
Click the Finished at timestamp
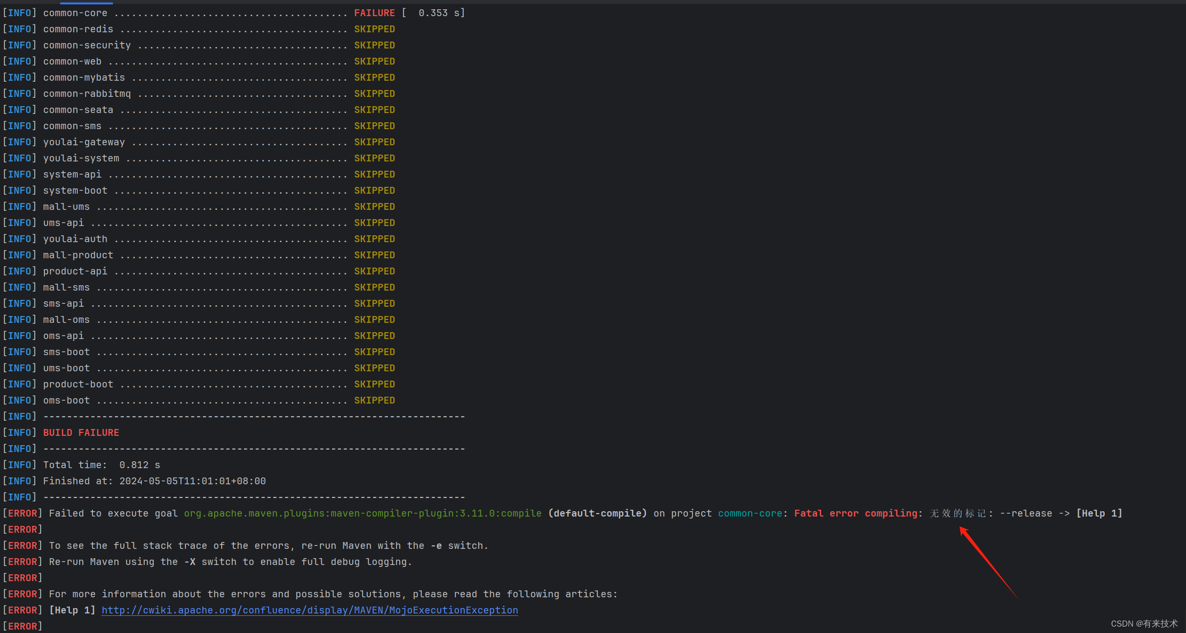192,481
